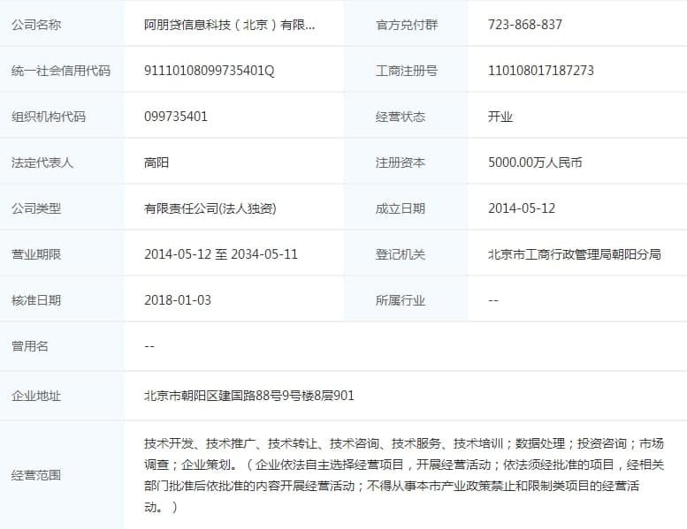687x529 pixels.
Task: Select the company name 阿朋贷信息科技（北京）有限...
Action: pos(230,25)
